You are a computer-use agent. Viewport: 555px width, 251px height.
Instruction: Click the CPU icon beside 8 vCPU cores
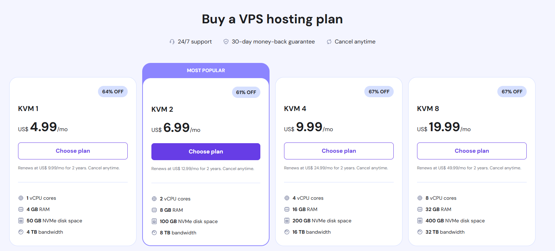pyautogui.click(x=420, y=198)
